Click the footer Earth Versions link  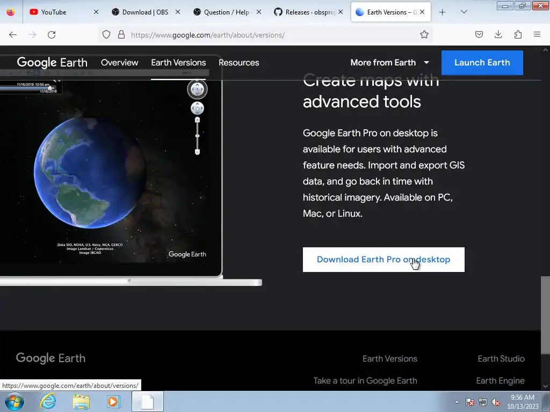point(390,358)
